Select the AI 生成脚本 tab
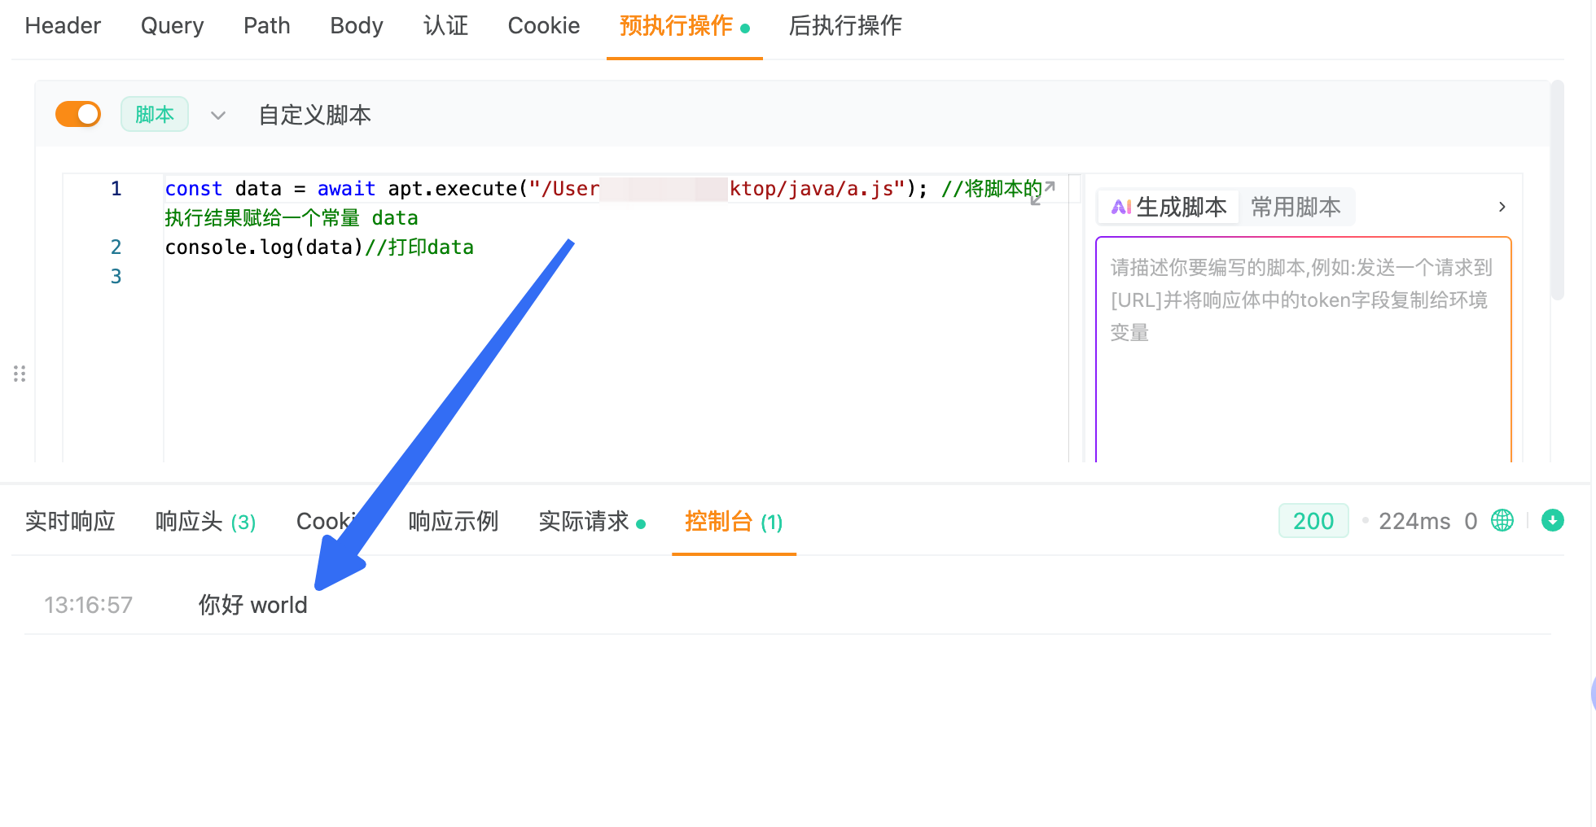The image size is (1596, 827). (1169, 207)
